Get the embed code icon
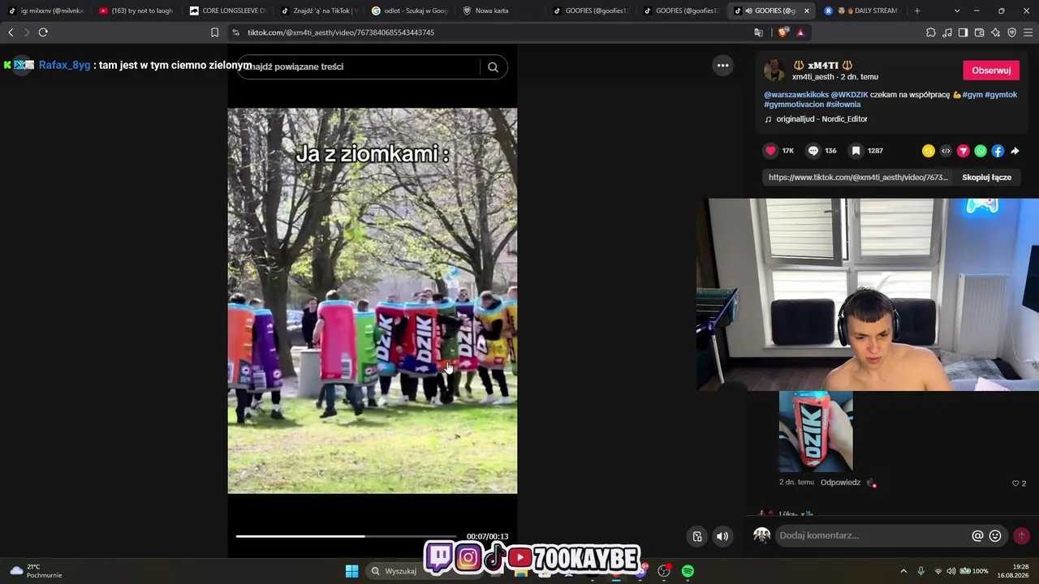The width and height of the screenshot is (1039, 584). [x=946, y=151]
